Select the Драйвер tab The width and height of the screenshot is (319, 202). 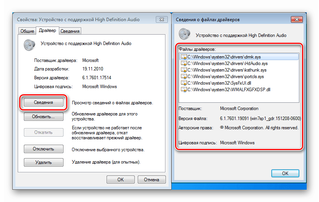[x=47, y=30]
